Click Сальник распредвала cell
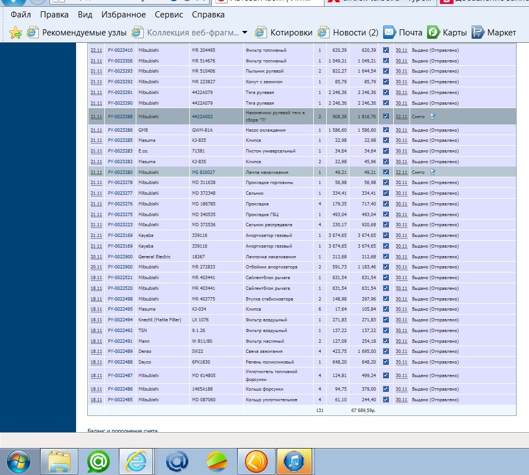This screenshot has height=475, width=529. click(269, 225)
